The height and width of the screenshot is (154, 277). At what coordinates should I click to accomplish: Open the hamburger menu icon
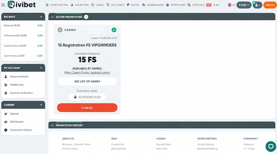point(3,5)
